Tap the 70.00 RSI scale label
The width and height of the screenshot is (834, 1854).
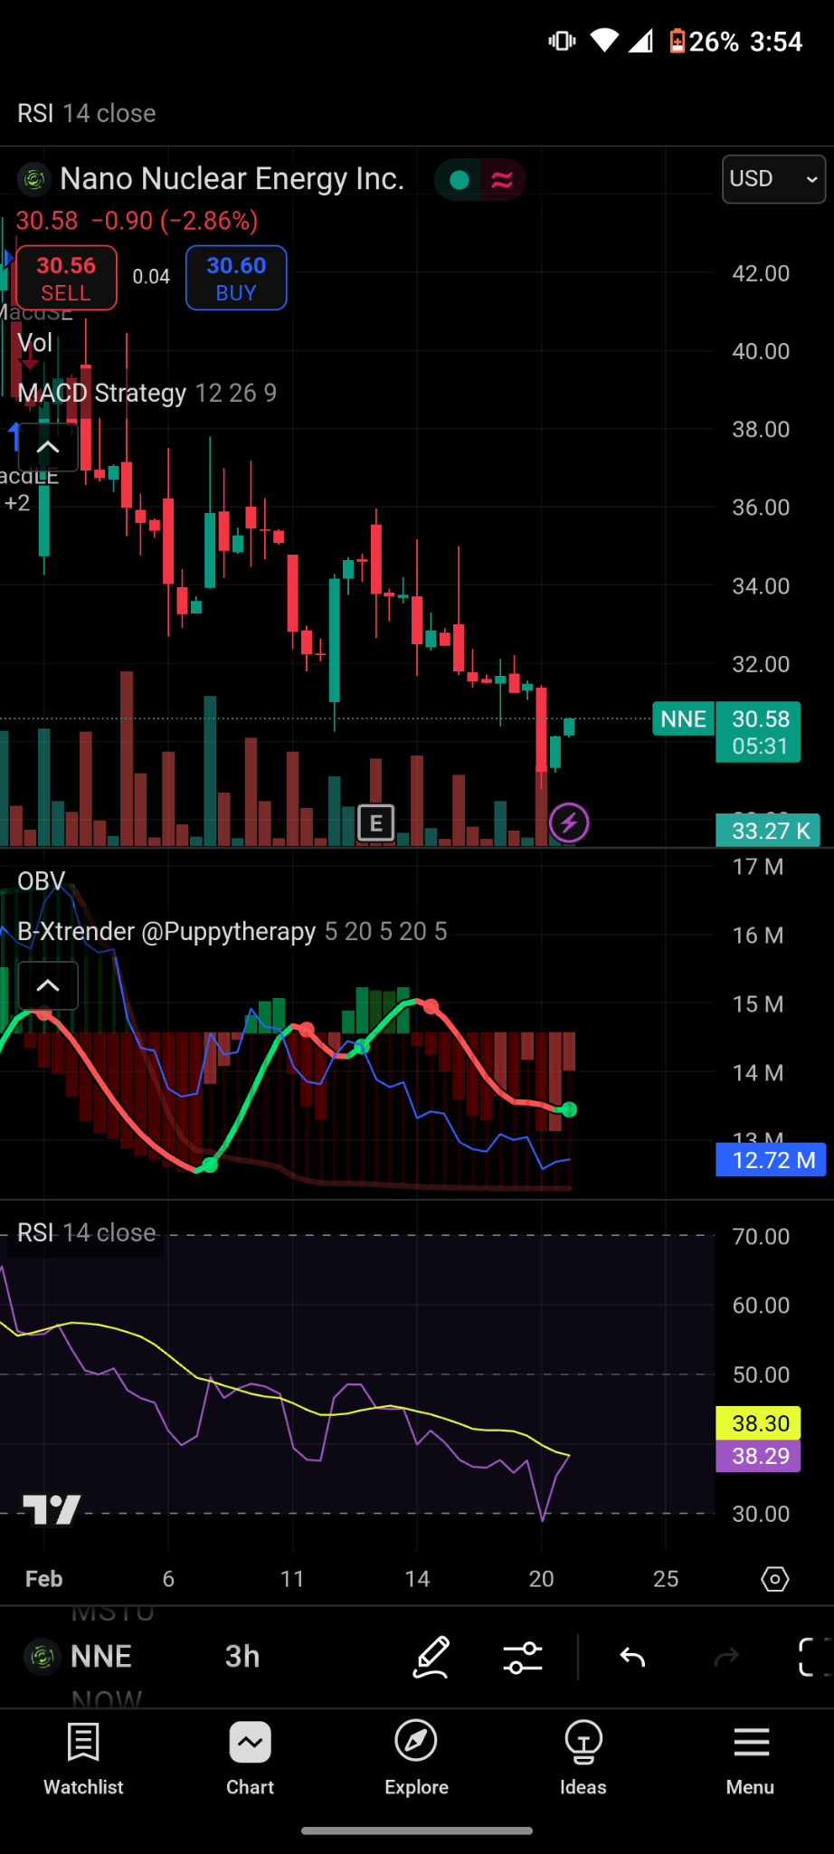coord(761,1237)
